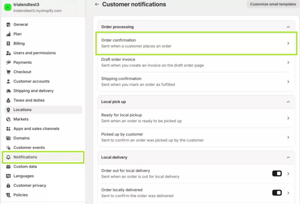Click the Notifications bell icon

click(x=8, y=157)
